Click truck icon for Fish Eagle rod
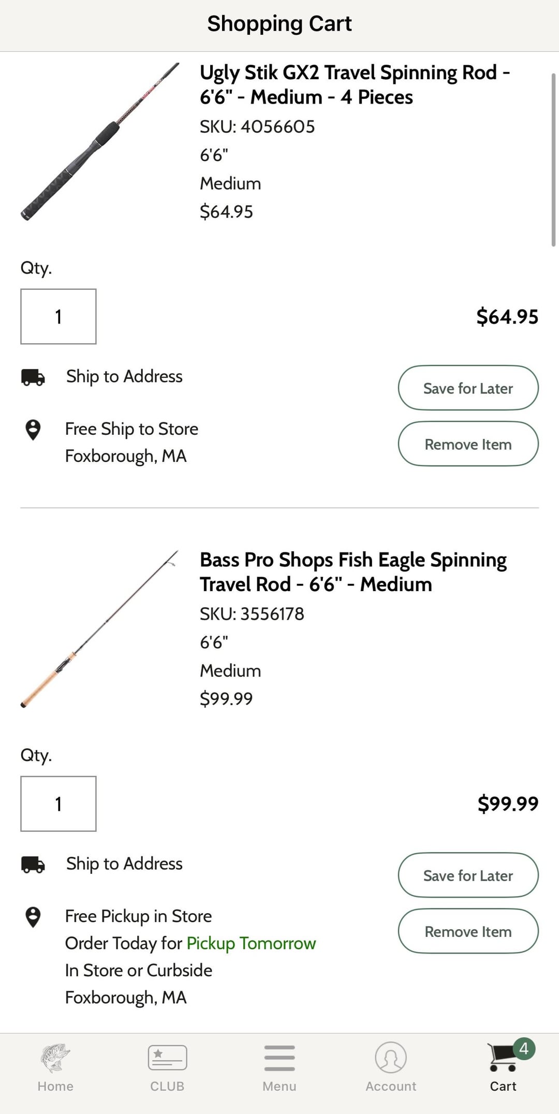The height and width of the screenshot is (1114, 559). (33, 864)
